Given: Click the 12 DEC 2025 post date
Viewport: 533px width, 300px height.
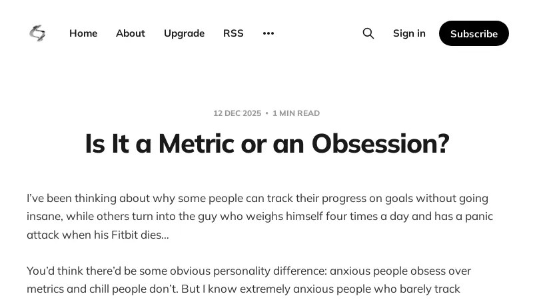Looking at the screenshot, I should coord(237,113).
